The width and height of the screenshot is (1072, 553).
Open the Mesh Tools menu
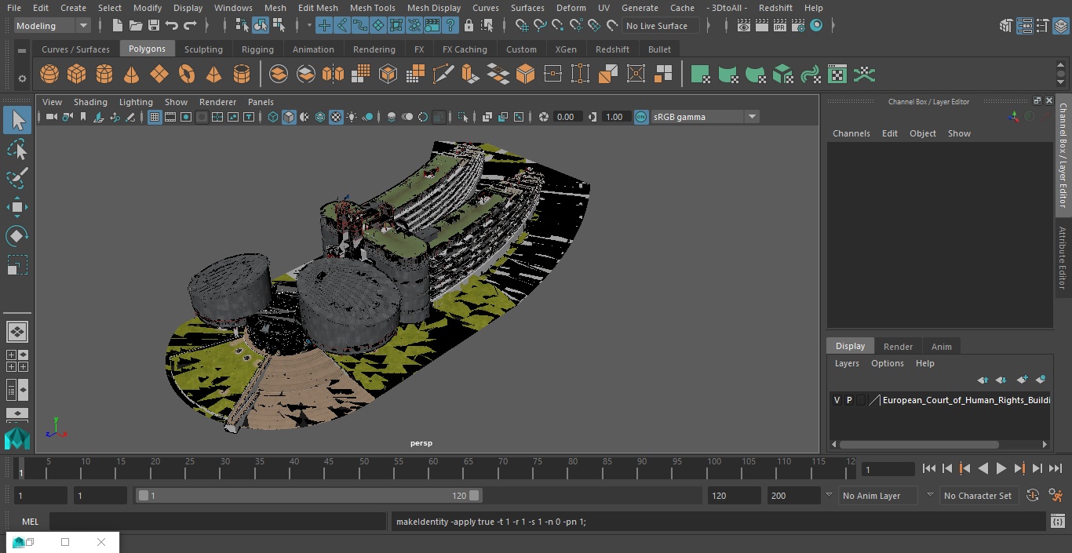[372, 8]
